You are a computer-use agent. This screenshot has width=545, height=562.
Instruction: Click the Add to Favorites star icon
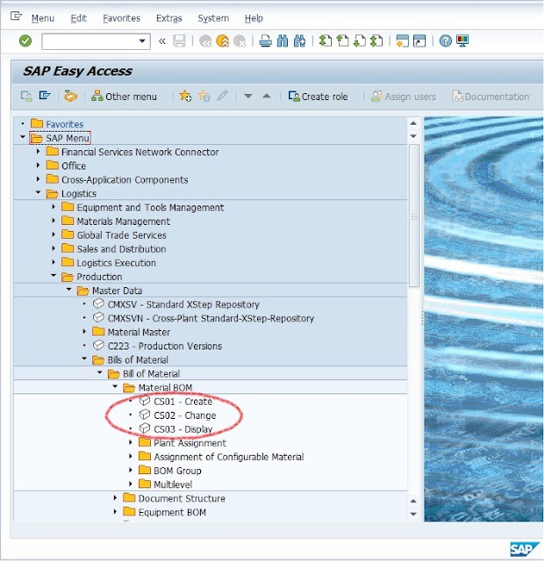185,96
